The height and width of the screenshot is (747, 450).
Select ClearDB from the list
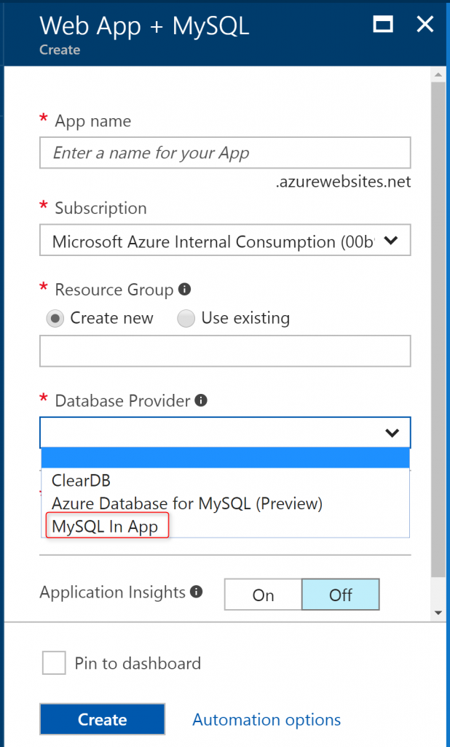(79, 480)
